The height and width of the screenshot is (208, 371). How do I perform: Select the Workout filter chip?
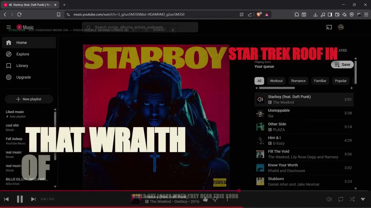pyautogui.click(x=276, y=81)
